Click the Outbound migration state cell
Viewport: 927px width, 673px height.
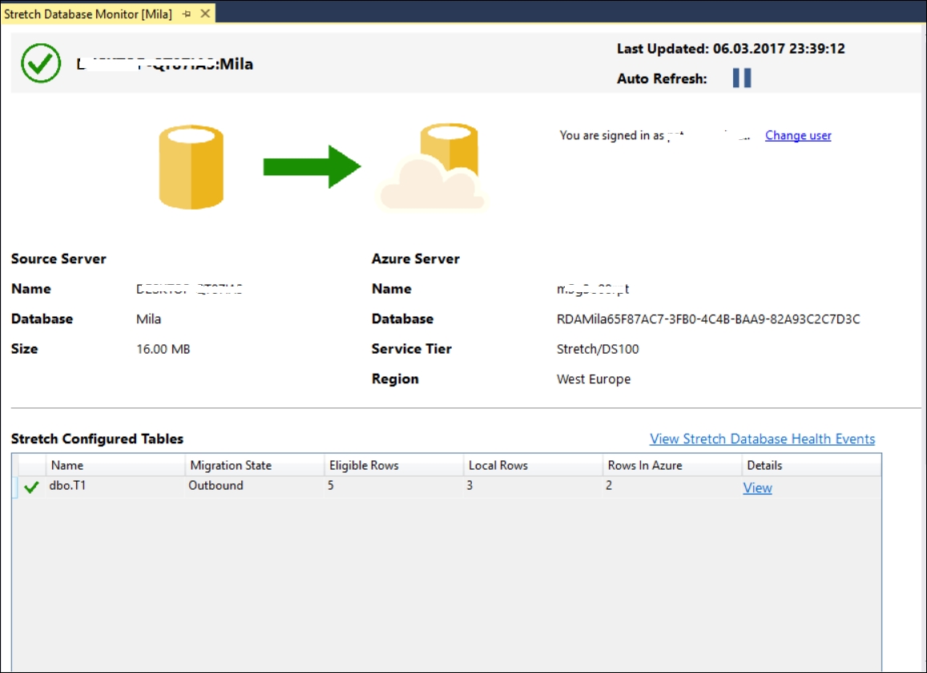[216, 486]
